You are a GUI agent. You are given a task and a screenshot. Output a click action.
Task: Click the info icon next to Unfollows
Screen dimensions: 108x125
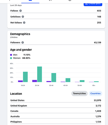click(23, 17)
